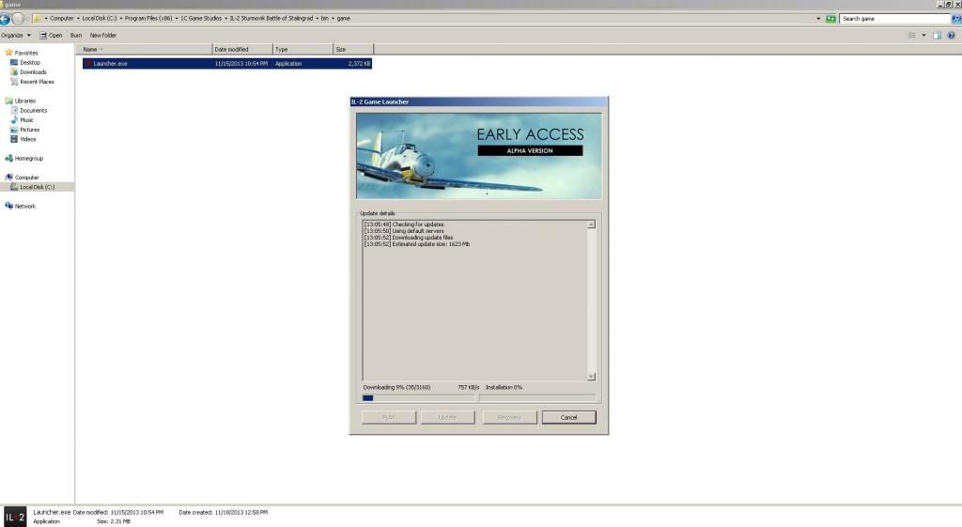Click the PLAY button in launcher
Image resolution: width=962 pixels, height=527 pixels.
coord(389,417)
